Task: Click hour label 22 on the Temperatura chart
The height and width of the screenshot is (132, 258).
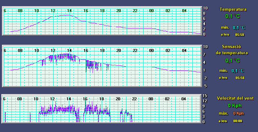Action: point(135,11)
